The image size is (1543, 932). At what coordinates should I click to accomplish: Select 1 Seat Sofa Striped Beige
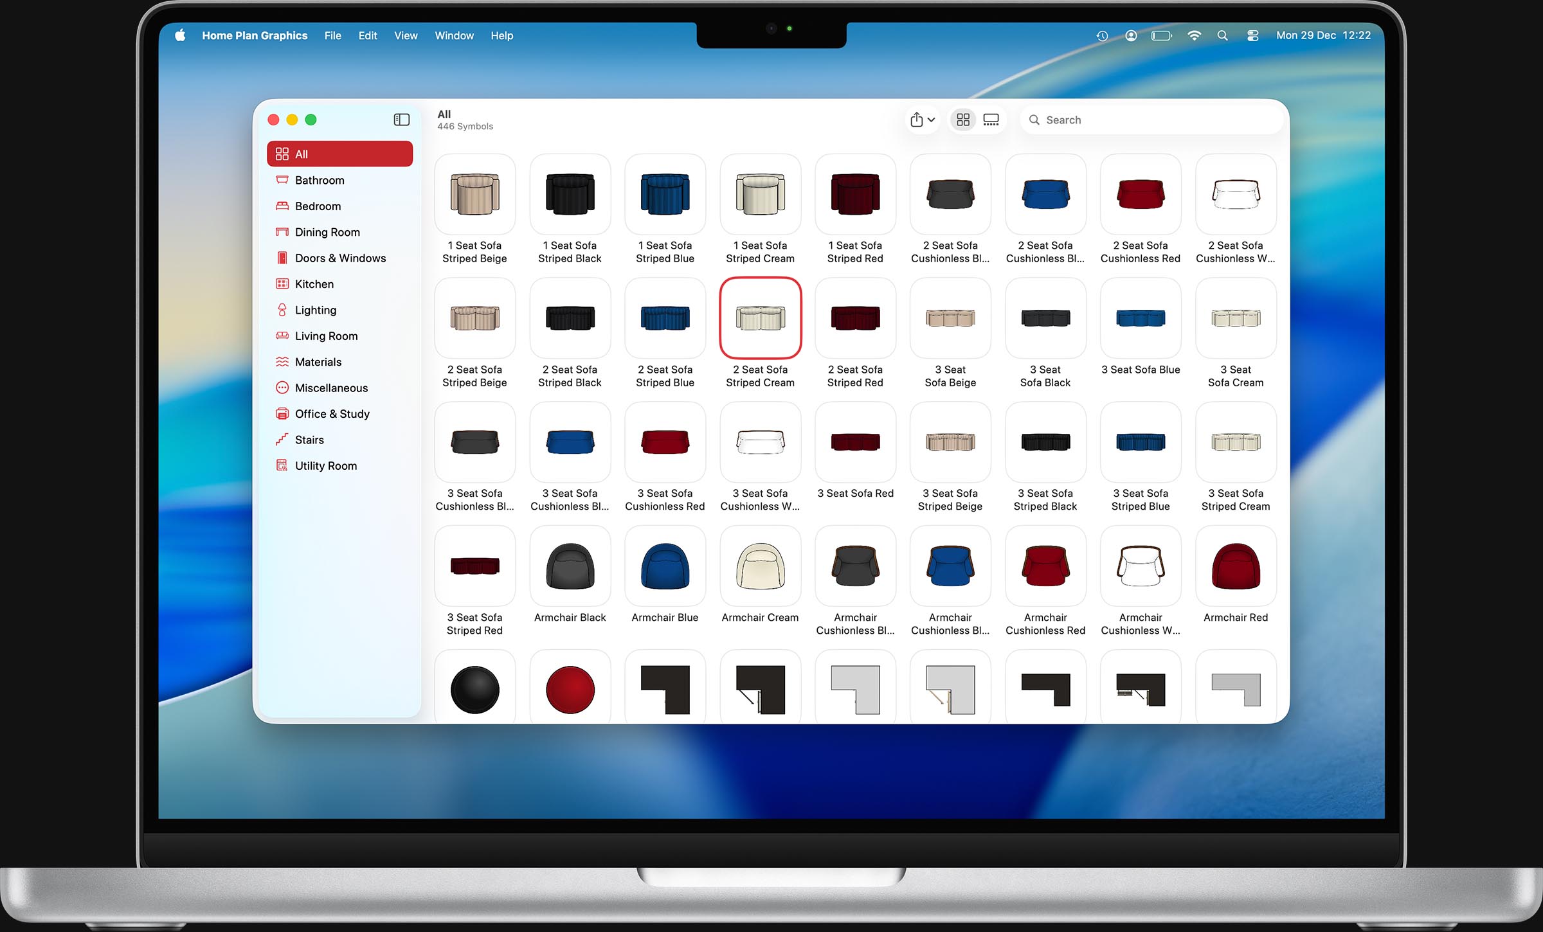click(474, 195)
